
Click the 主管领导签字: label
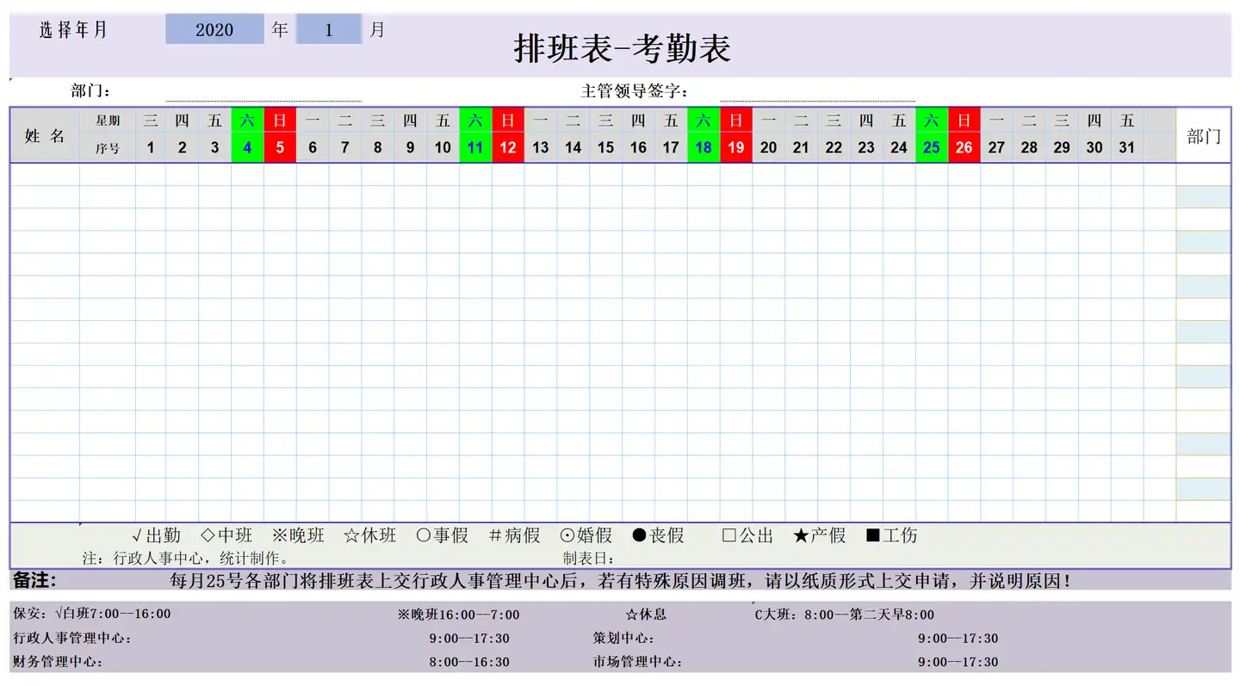click(635, 91)
